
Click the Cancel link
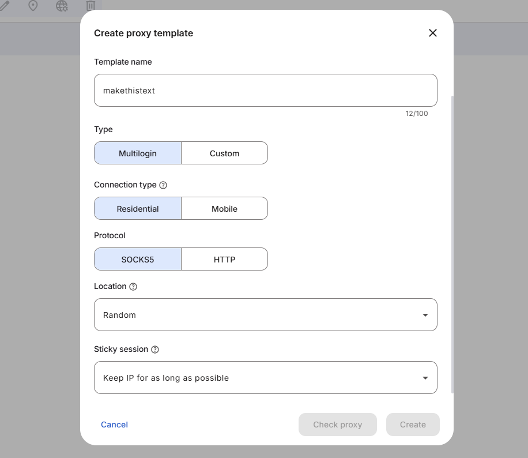[x=114, y=425]
